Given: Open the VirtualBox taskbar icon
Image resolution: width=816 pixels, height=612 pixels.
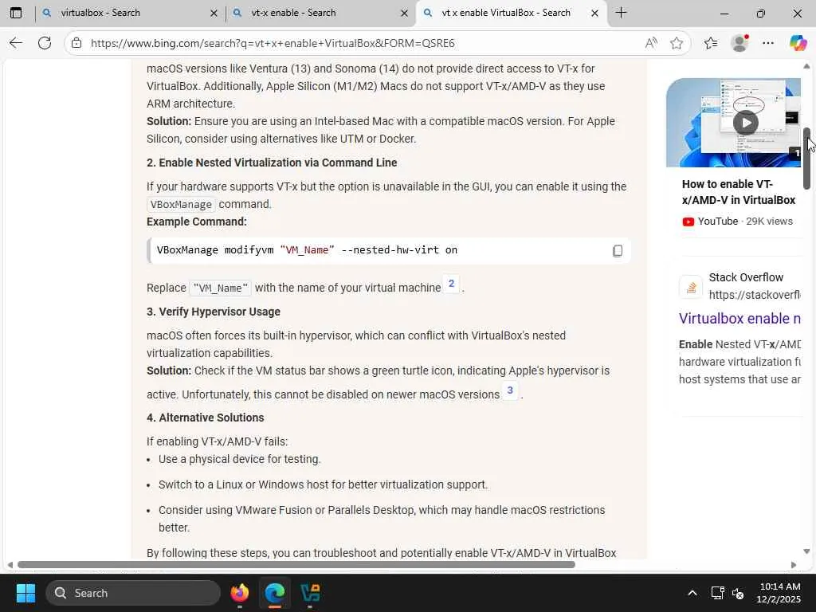Looking at the screenshot, I should pos(310,593).
